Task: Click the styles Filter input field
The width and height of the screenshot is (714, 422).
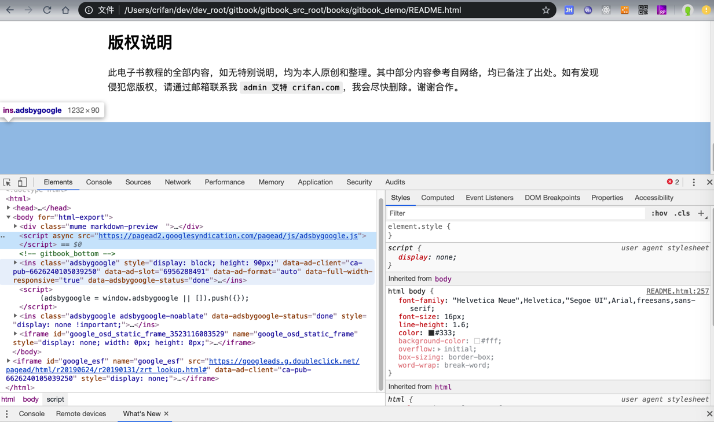Action: pos(515,213)
